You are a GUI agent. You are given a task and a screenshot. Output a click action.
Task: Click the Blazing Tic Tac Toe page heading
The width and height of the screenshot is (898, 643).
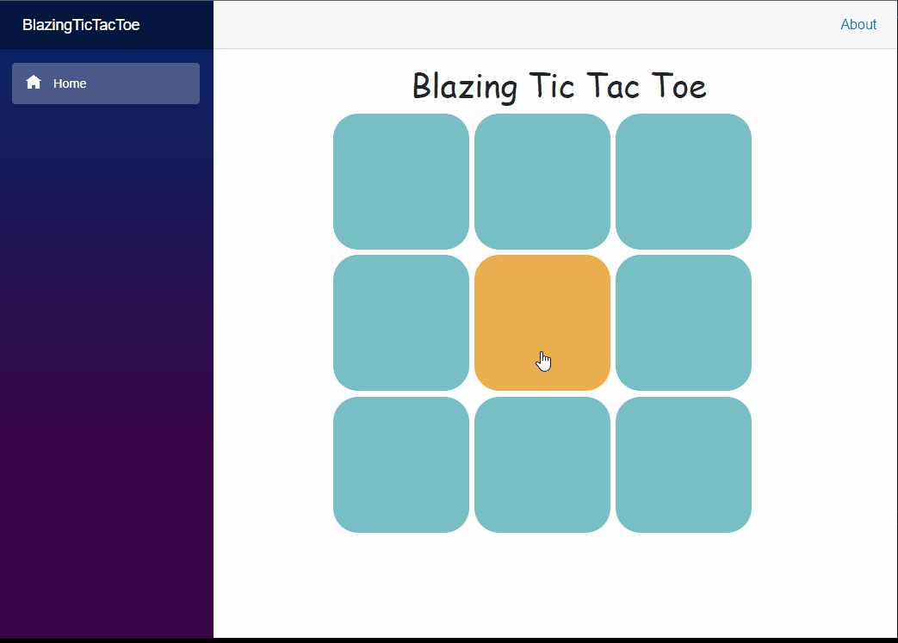[559, 86]
